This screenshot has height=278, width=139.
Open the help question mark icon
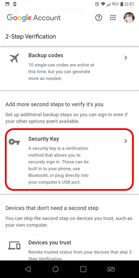(99, 18)
